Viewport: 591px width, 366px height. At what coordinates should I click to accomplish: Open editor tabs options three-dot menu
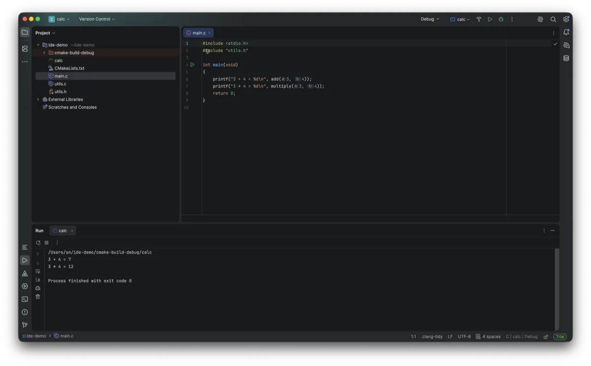coord(553,33)
